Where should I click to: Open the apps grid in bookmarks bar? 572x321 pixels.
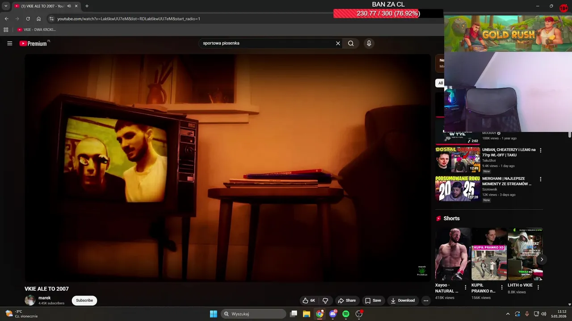click(x=6, y=30)
